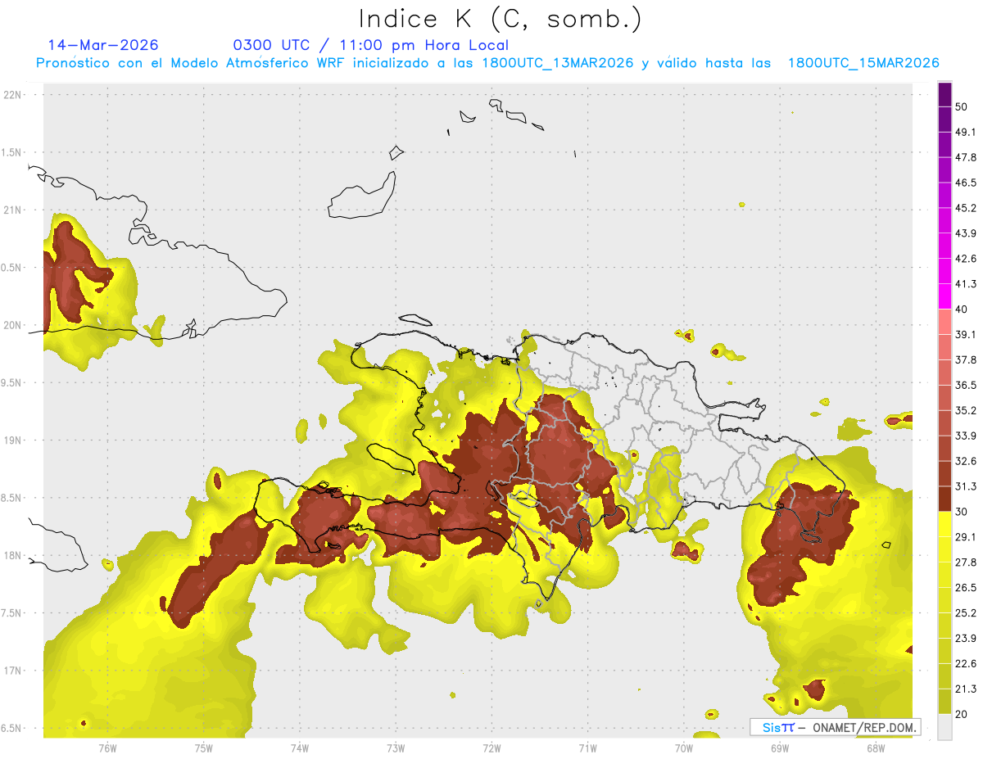Click the colorbar value '23.9'
Viewport: 983px width, 759px height.
966,639
